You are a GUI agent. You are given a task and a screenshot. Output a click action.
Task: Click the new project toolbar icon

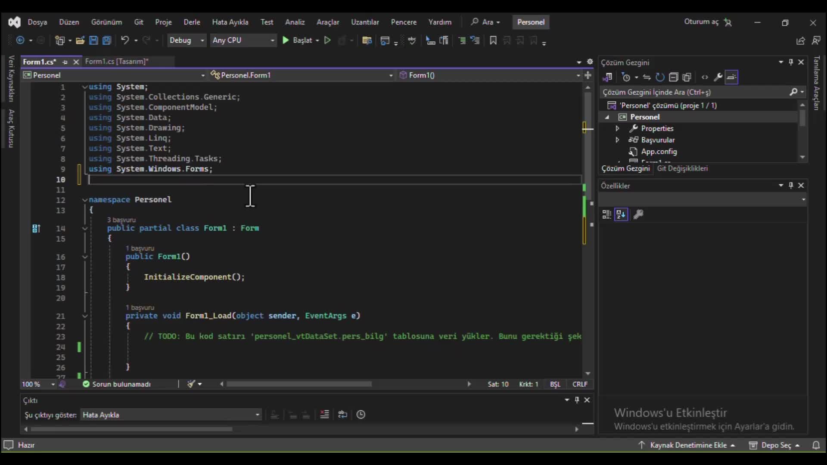[x=60, y=40]
